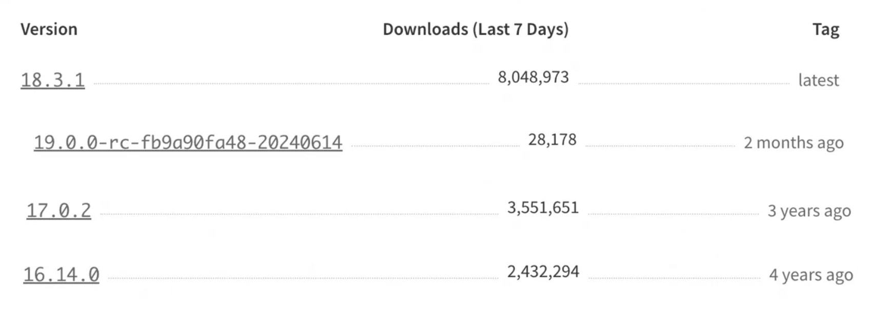The height and width of the screenshot is (309, 869).
Task: Click the 8,048,973 downloads count
Action: pos(533,77)
